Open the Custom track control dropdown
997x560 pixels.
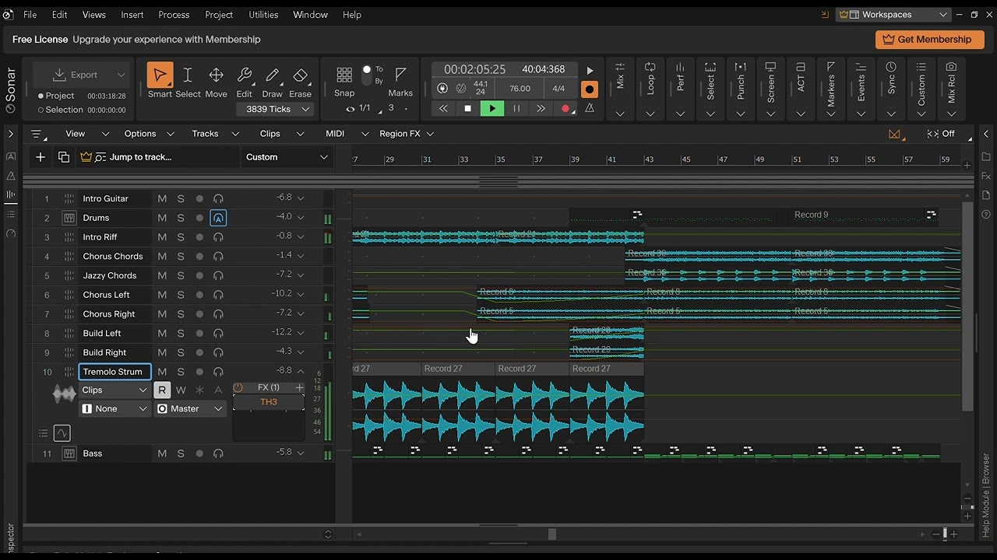click(x=287, y=157)
